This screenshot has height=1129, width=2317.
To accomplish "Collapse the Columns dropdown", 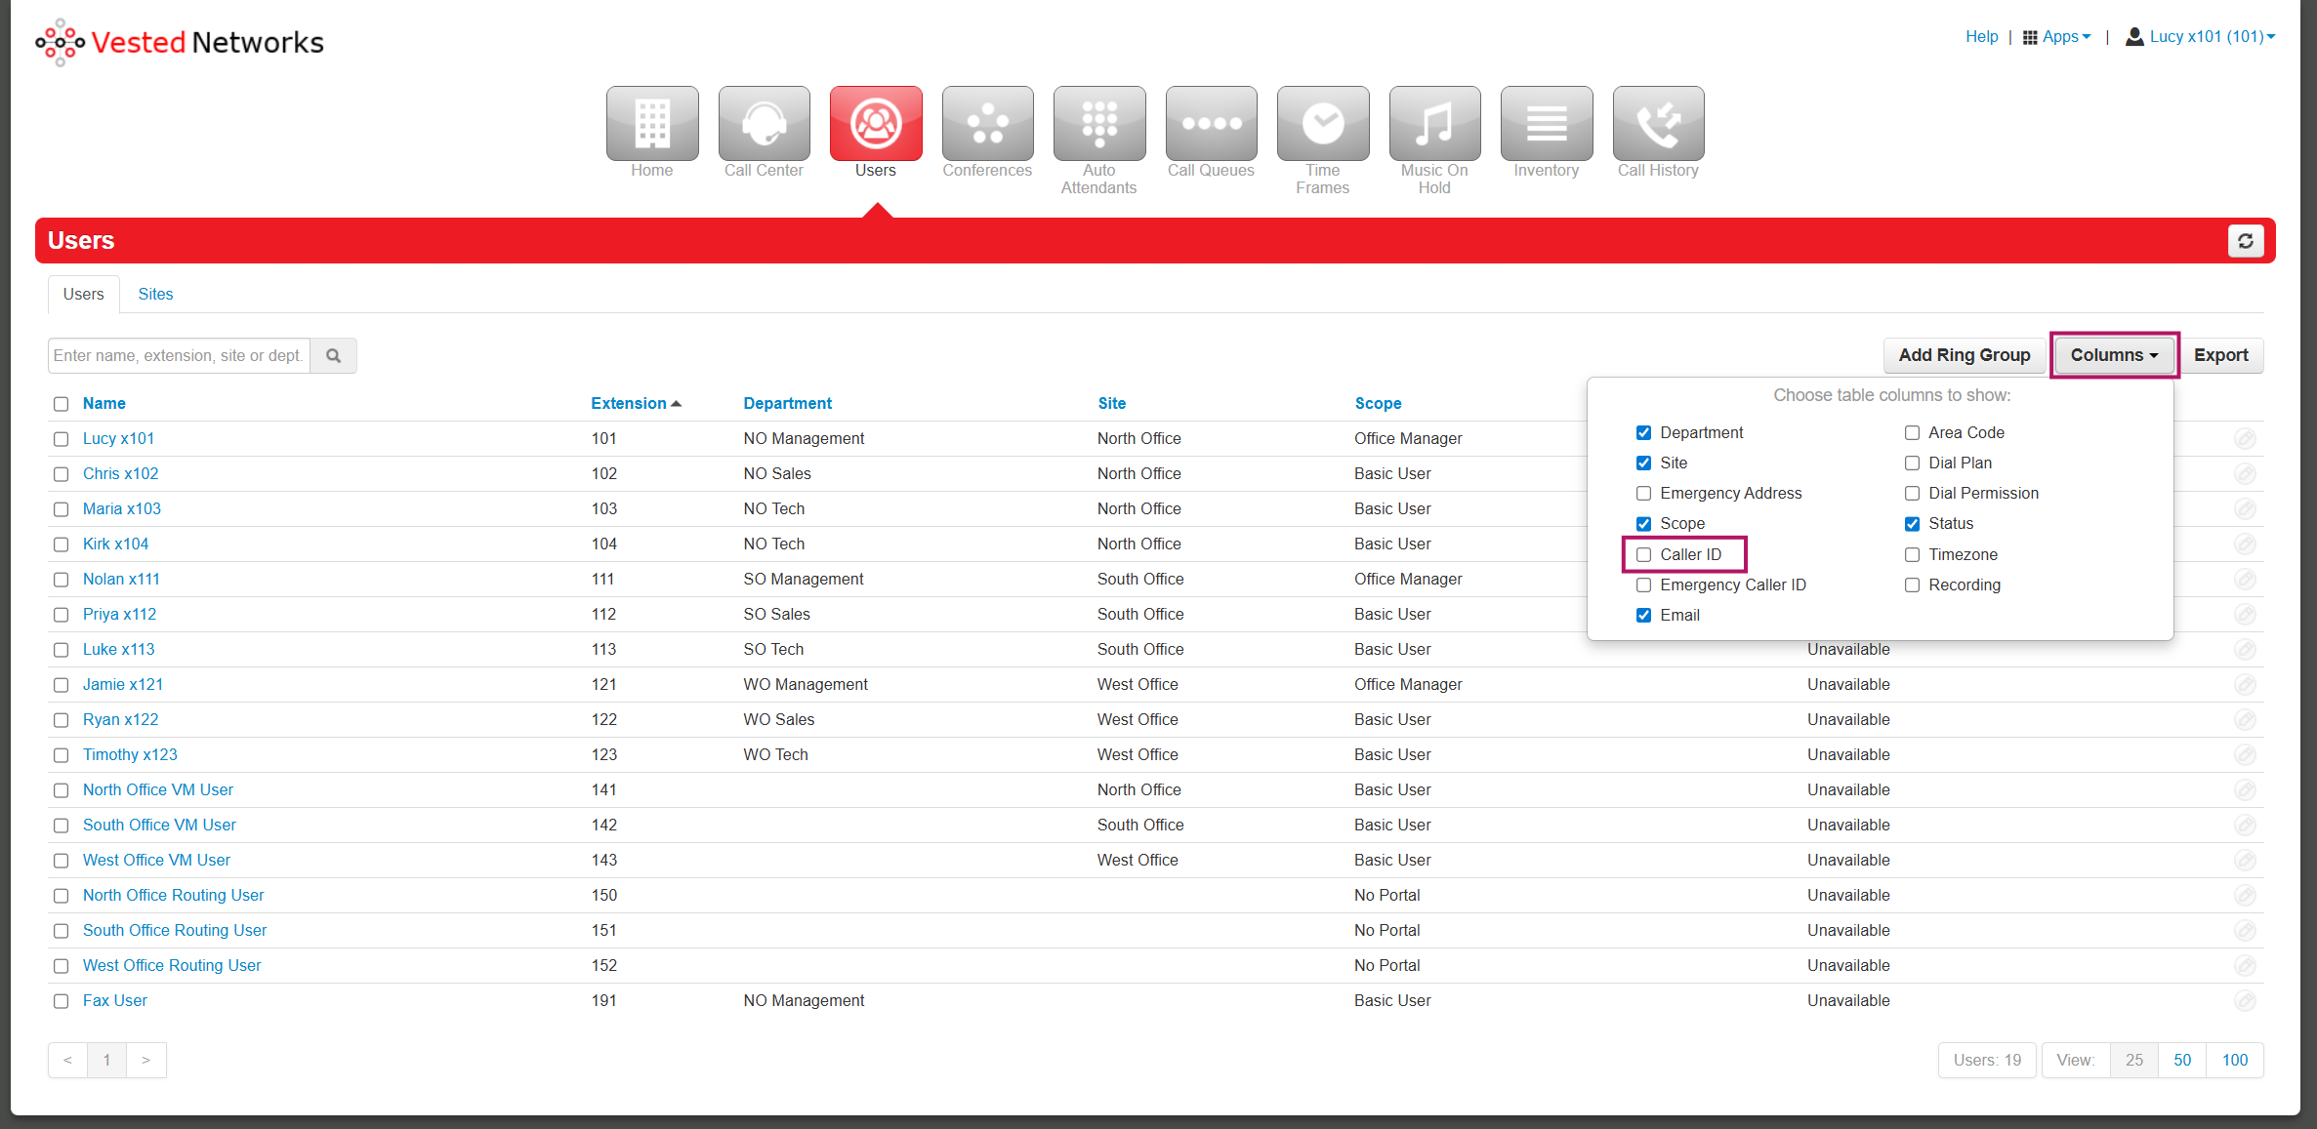I will pos(2113,355).
